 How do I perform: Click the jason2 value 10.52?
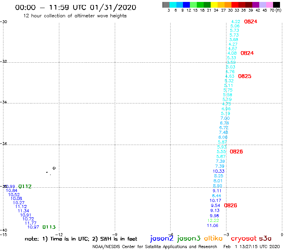tap(14, 195)
